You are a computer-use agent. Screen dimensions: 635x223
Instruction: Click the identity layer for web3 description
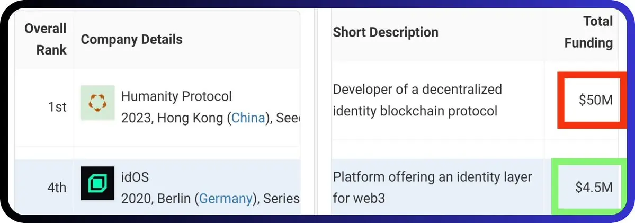tap(433, 188)
